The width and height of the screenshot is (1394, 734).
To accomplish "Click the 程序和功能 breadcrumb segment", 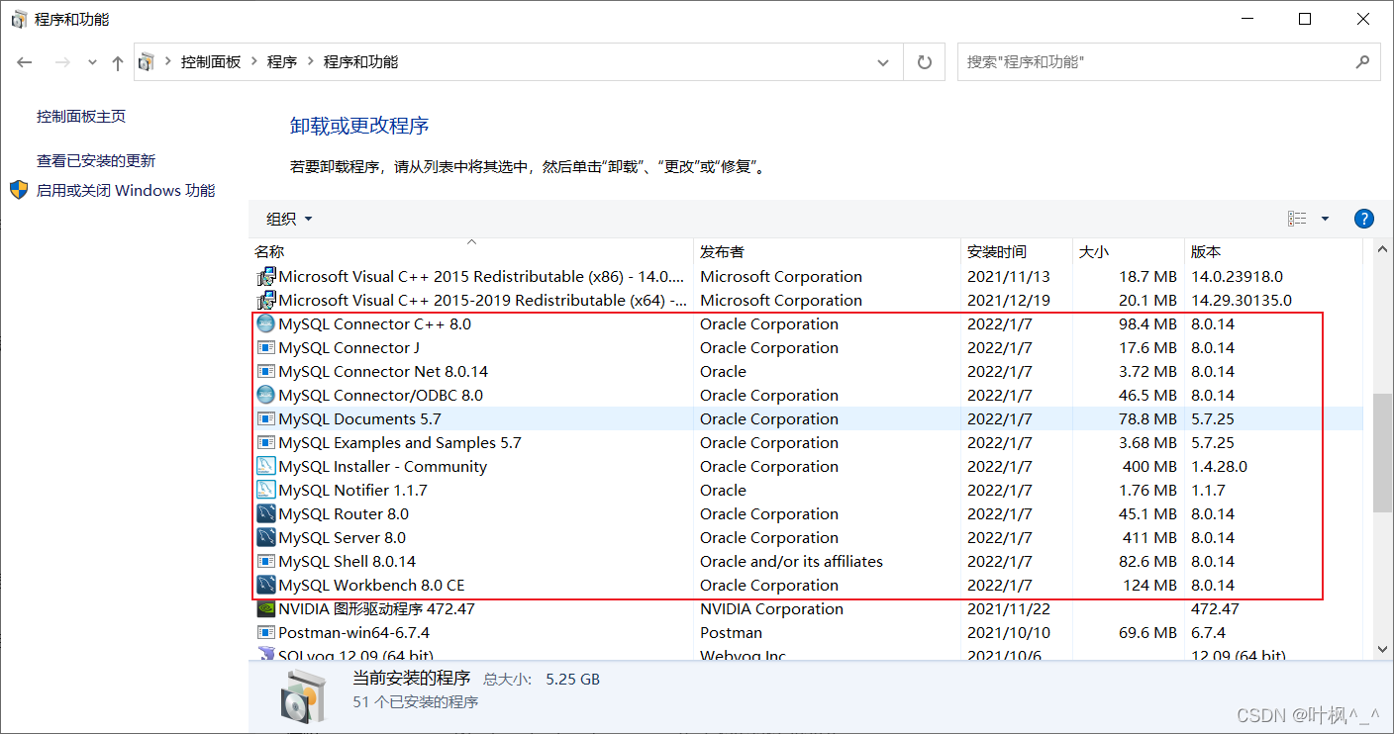I will click(x=360, y=62).
